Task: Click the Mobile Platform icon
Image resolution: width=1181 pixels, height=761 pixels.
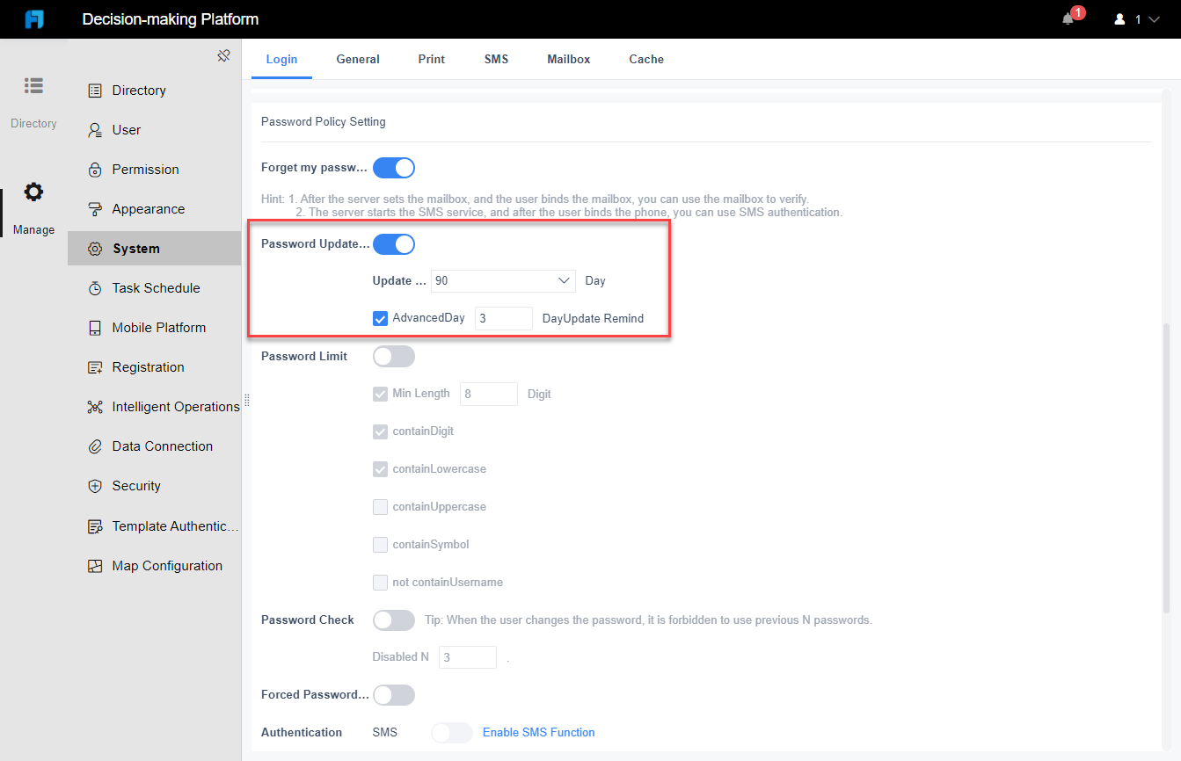Action: point(95,328)
